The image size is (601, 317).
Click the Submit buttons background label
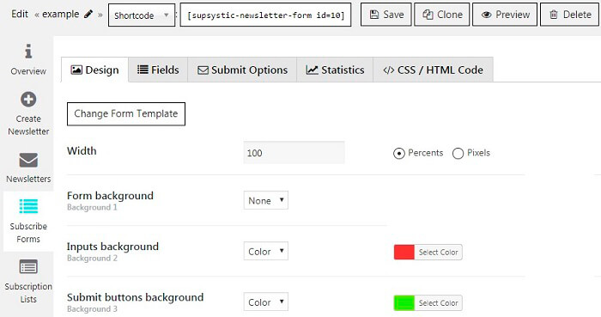(136, 297)
